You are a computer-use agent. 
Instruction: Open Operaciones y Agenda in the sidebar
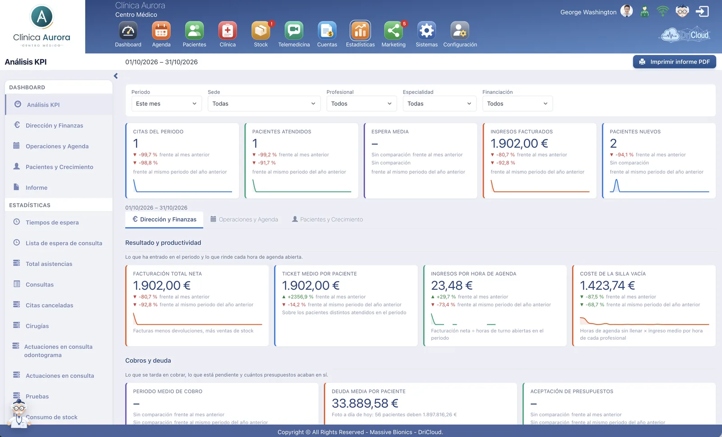tap(59, 146)
